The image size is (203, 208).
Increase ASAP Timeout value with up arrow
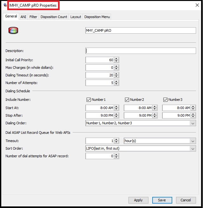[x=116, y=140]
